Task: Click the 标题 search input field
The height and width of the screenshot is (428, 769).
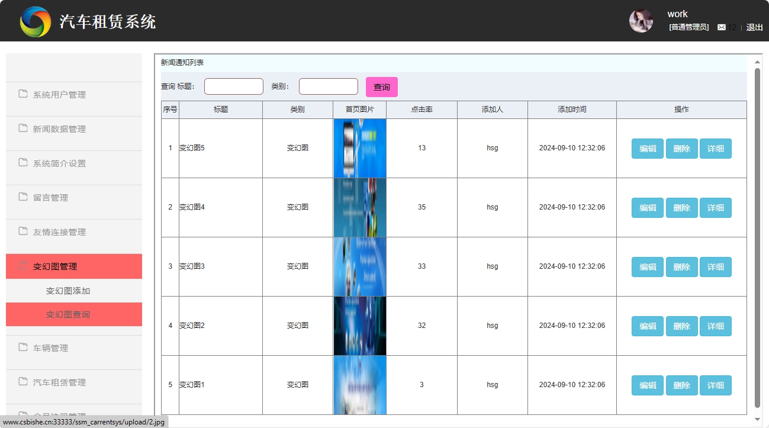Action: (233, 86)
